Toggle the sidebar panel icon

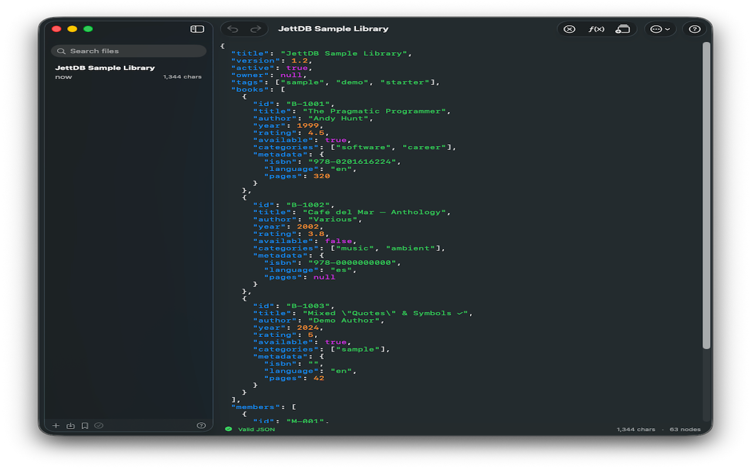(x=197, y=29)
